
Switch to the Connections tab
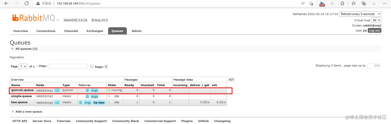click(46, 31)
